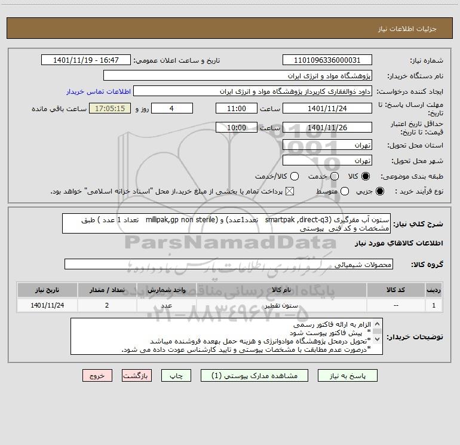This screenshot has height=445, width=460.
Task: Select the خدمت radio button
Action: tap(335, 176)
